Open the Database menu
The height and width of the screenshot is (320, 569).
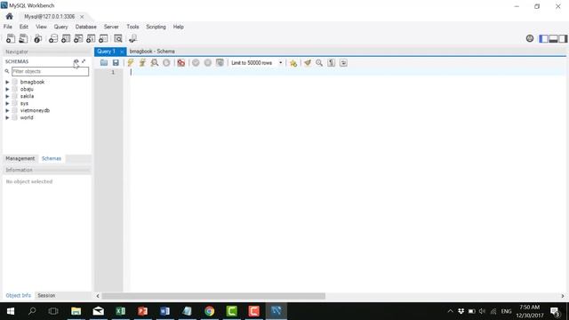pos(85,27)
